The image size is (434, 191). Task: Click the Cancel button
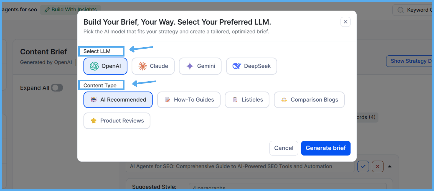click(283, 148)
